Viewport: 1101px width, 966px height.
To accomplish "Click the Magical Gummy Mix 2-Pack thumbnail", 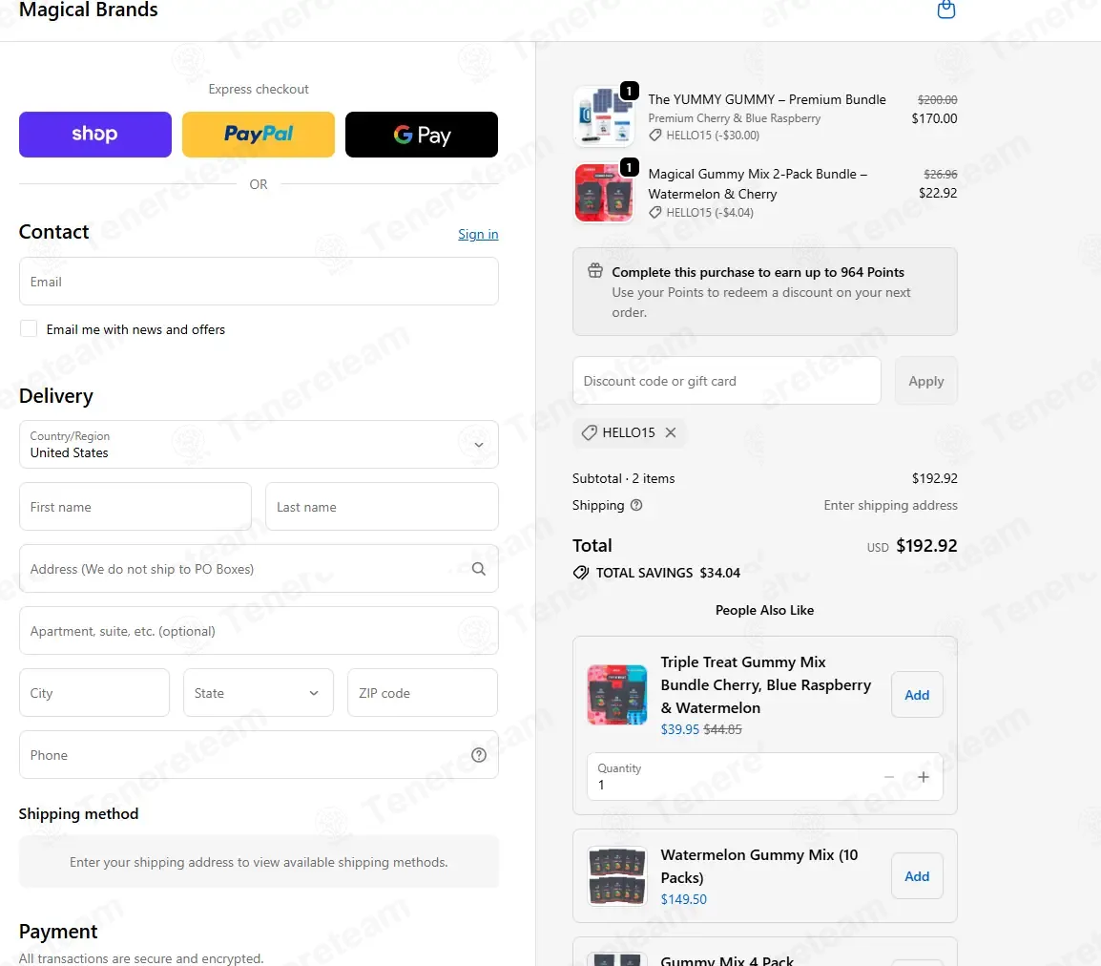I will tap(597, 193).
